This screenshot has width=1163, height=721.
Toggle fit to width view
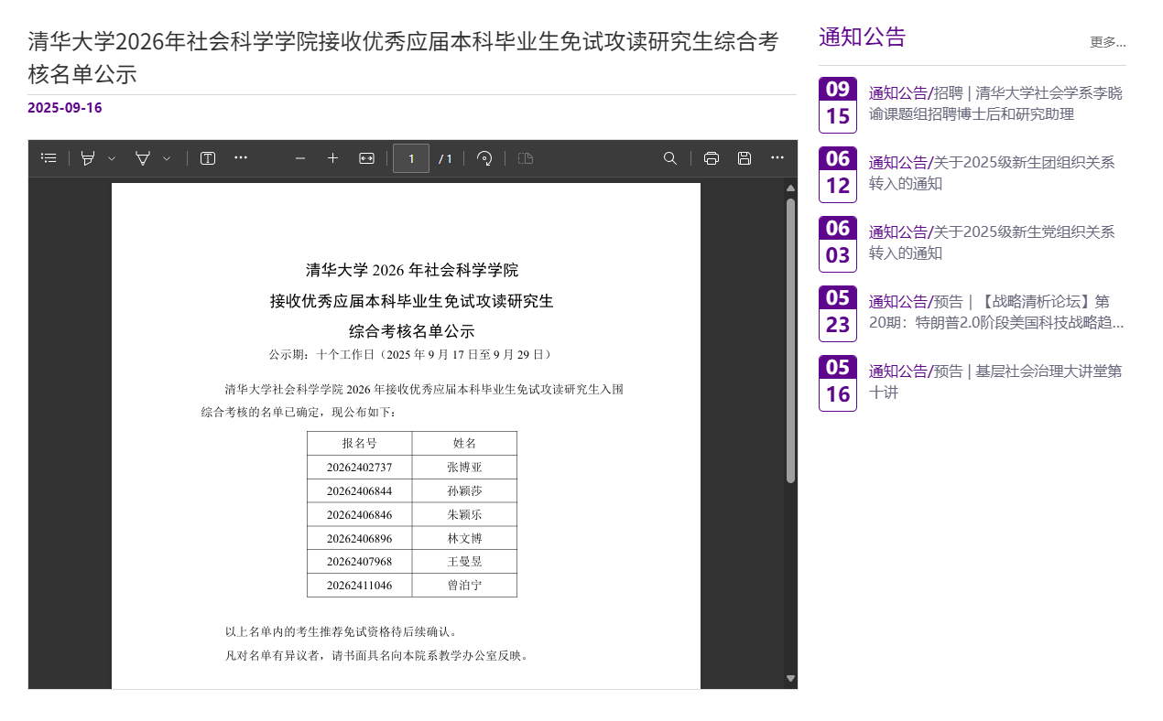click(x=366, y=158)
